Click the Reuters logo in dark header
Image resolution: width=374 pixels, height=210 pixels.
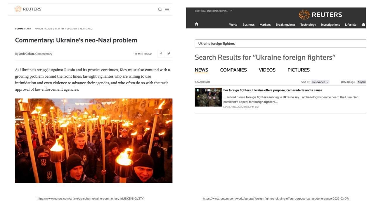point(320,15)
